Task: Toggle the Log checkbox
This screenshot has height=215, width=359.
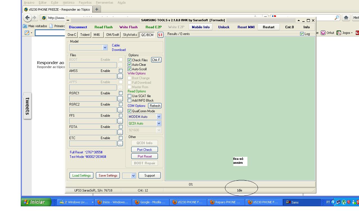Action: point(302,34)
